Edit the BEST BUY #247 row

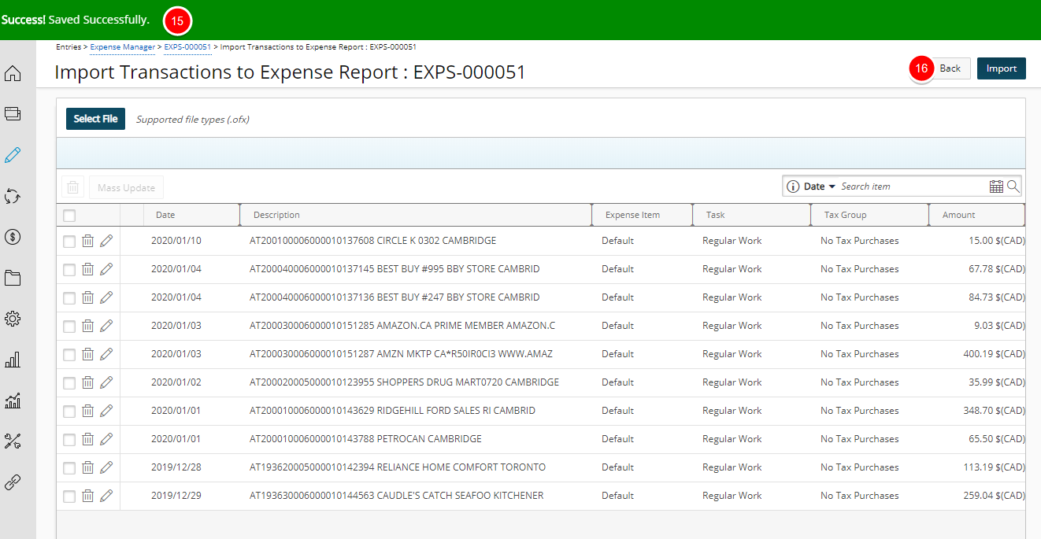[x=106, y=297]
